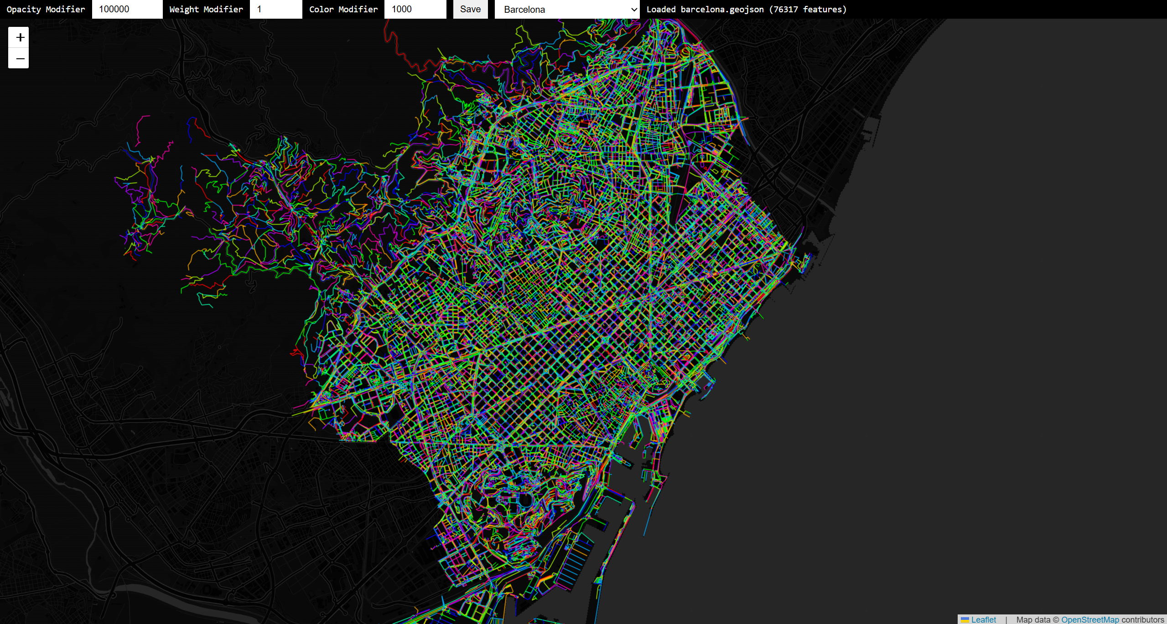Image resolution: width=1167 pixels, height=624 pixels.
Task: Save the current modifier settings
Action: tap(470, 9)
